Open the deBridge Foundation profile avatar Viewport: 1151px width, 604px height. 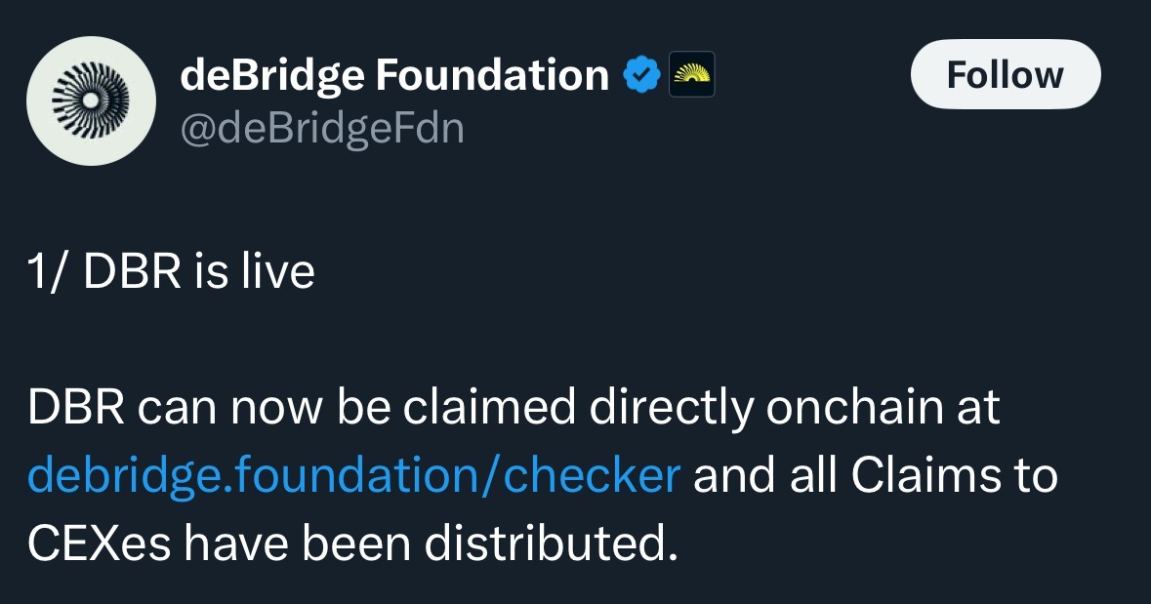click(91, 100)
